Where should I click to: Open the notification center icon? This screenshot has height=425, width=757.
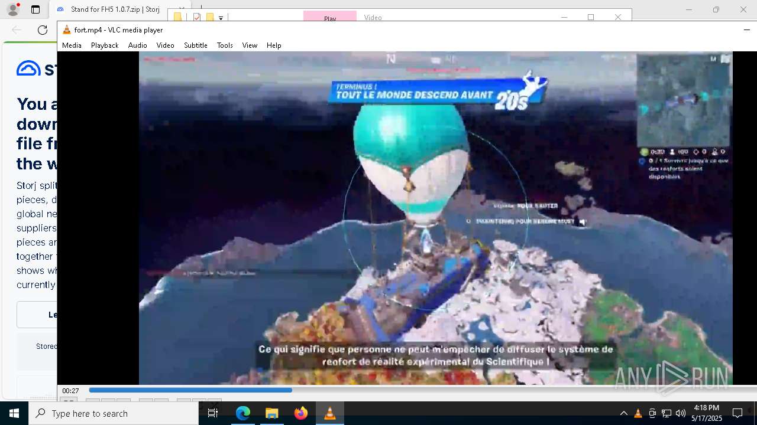(x=737, y=413)
